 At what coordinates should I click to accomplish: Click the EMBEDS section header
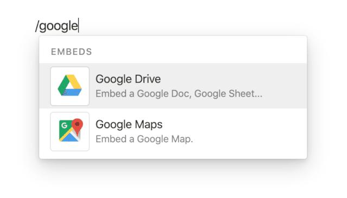(72, 52)
